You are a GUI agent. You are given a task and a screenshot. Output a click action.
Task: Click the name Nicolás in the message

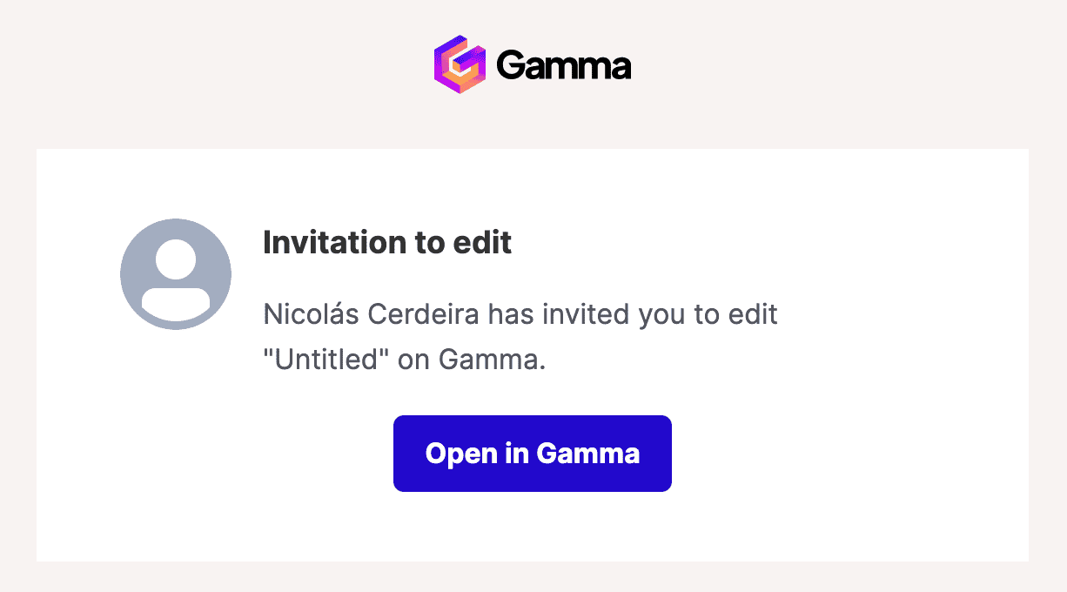click(312, 313)
